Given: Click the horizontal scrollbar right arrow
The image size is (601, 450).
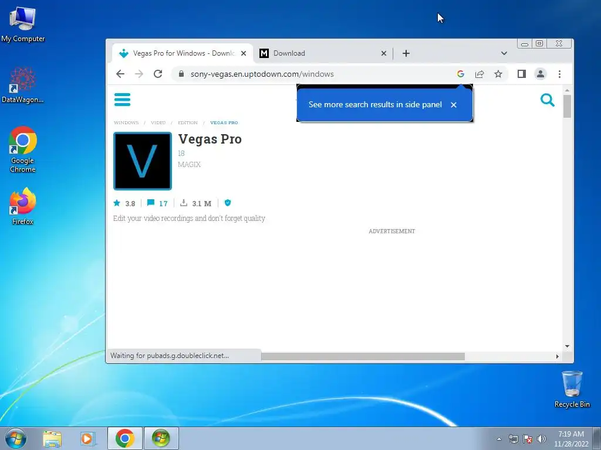Looking at the screenshot, I should click(x=558, y=356).
